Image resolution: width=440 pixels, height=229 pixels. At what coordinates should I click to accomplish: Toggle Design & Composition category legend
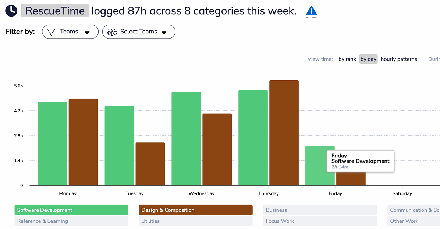196,210
